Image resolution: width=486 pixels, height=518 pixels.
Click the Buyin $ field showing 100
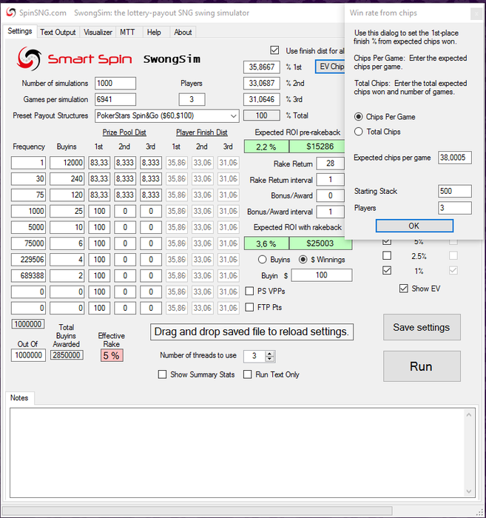pos(322,275)
